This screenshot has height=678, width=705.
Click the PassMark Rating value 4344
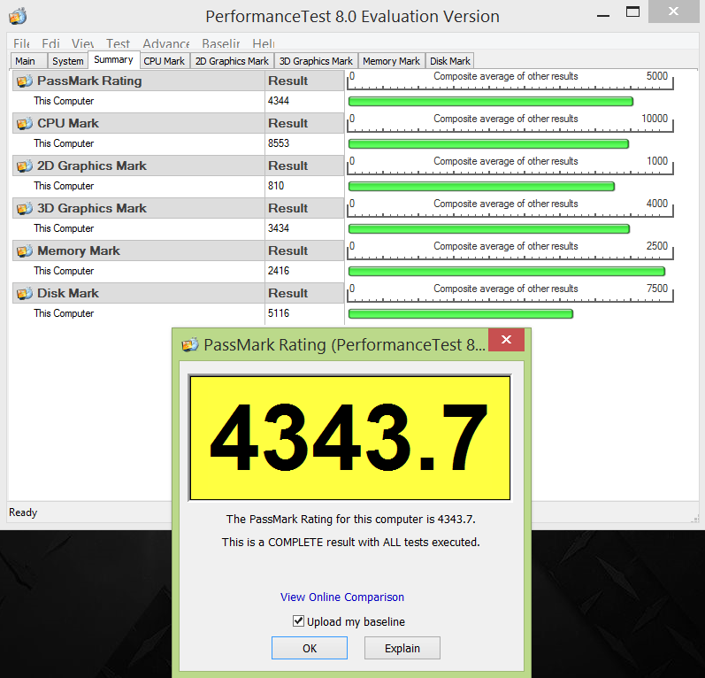pyautogui.click(x=279, y=101)
